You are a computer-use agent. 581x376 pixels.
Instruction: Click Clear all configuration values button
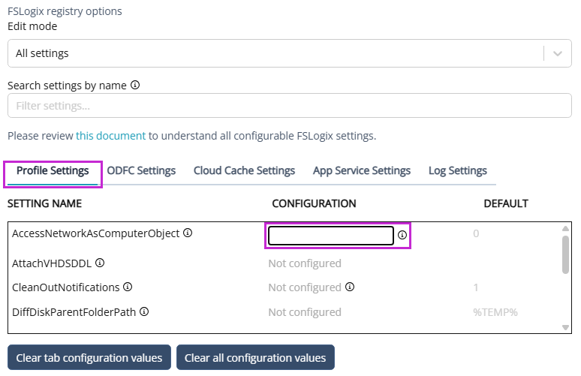255,357
